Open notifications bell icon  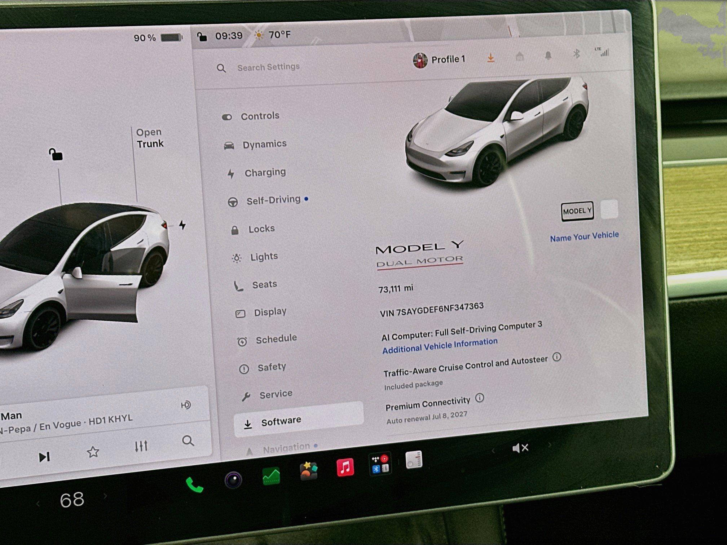(548, 55)
